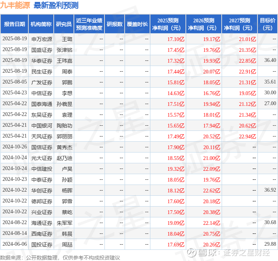Viewport: 278px width, 261px height.
Task: Select the 中泰证券 institution cell
Action: (x=42, y=180)
